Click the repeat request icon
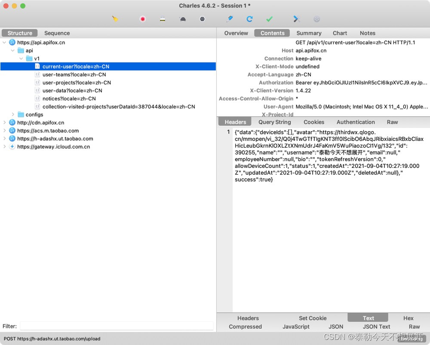430x345 pixels. click(249, 19)
